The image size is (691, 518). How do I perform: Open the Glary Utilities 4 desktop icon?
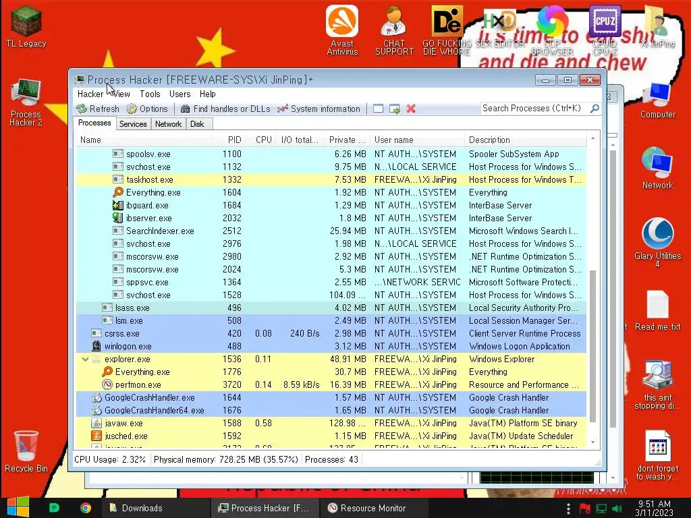[657, 242]
